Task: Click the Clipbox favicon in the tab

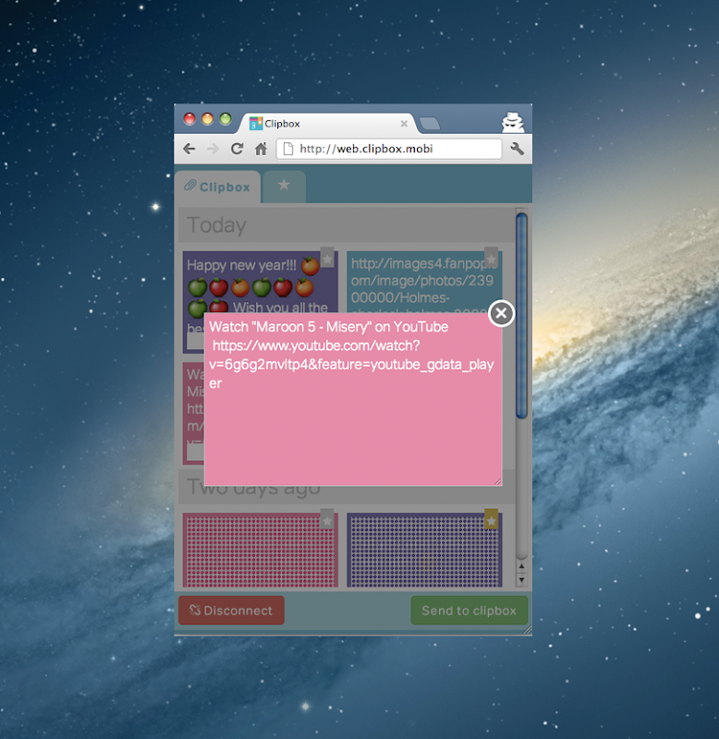Action: 256,124
